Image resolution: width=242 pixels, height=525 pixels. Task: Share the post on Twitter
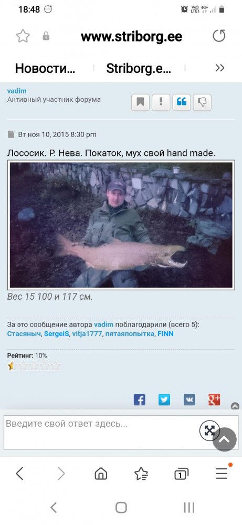tap(164, 400)
